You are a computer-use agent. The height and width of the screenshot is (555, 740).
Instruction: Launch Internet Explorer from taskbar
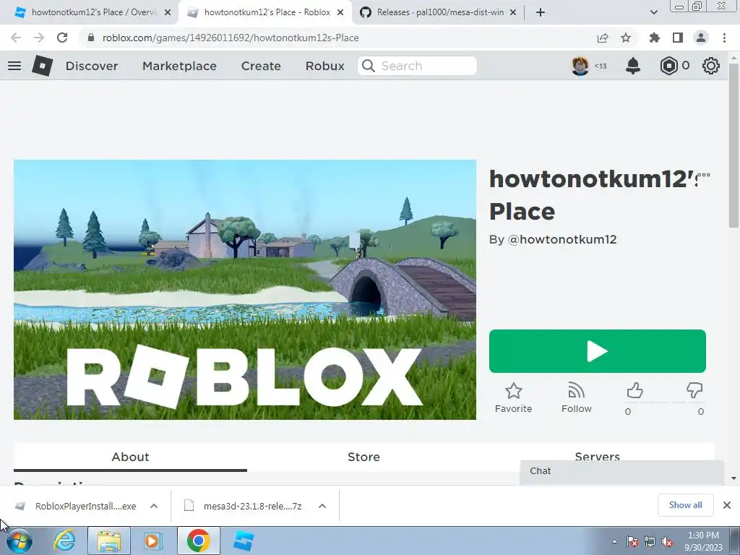point(64,541)
